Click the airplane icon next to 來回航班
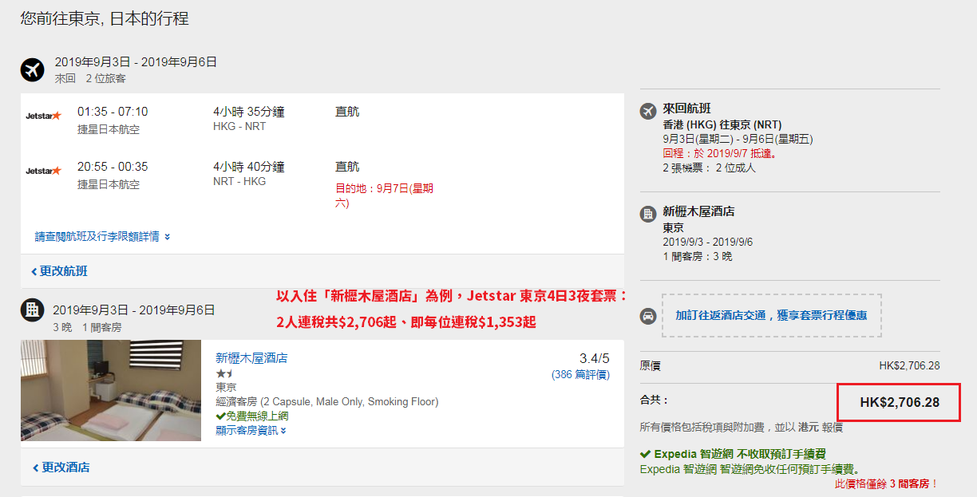 (648, 111)
